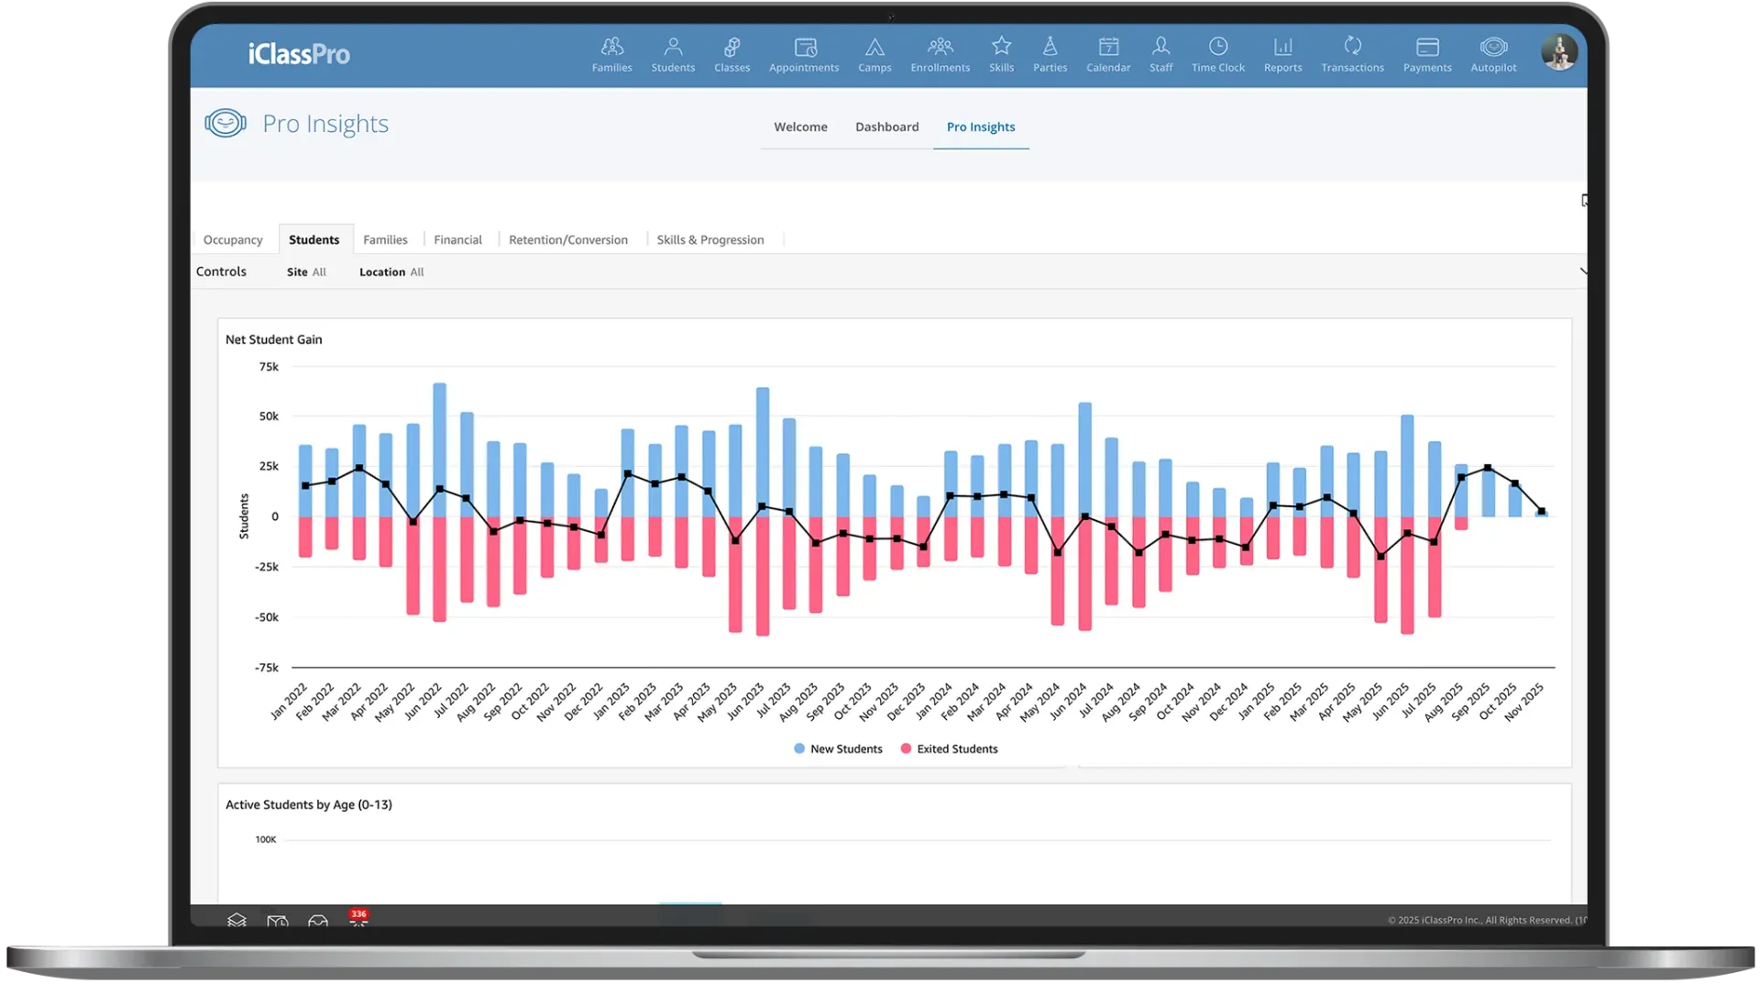Open notifications icon with 336 badge
Viewport: 1760px width, 985px height.
tap(357, 917)
